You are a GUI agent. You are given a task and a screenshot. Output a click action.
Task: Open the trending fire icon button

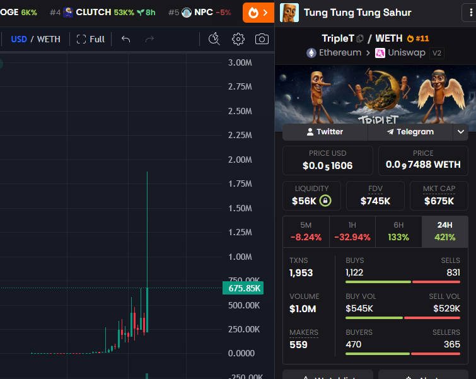(258, 13)
